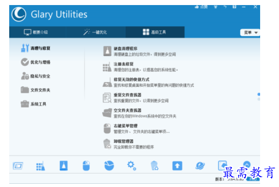Viewport: 279px width, 187px height.
Task: Launch 注册表修复 registry repair tool
Action: coord(140,67)
